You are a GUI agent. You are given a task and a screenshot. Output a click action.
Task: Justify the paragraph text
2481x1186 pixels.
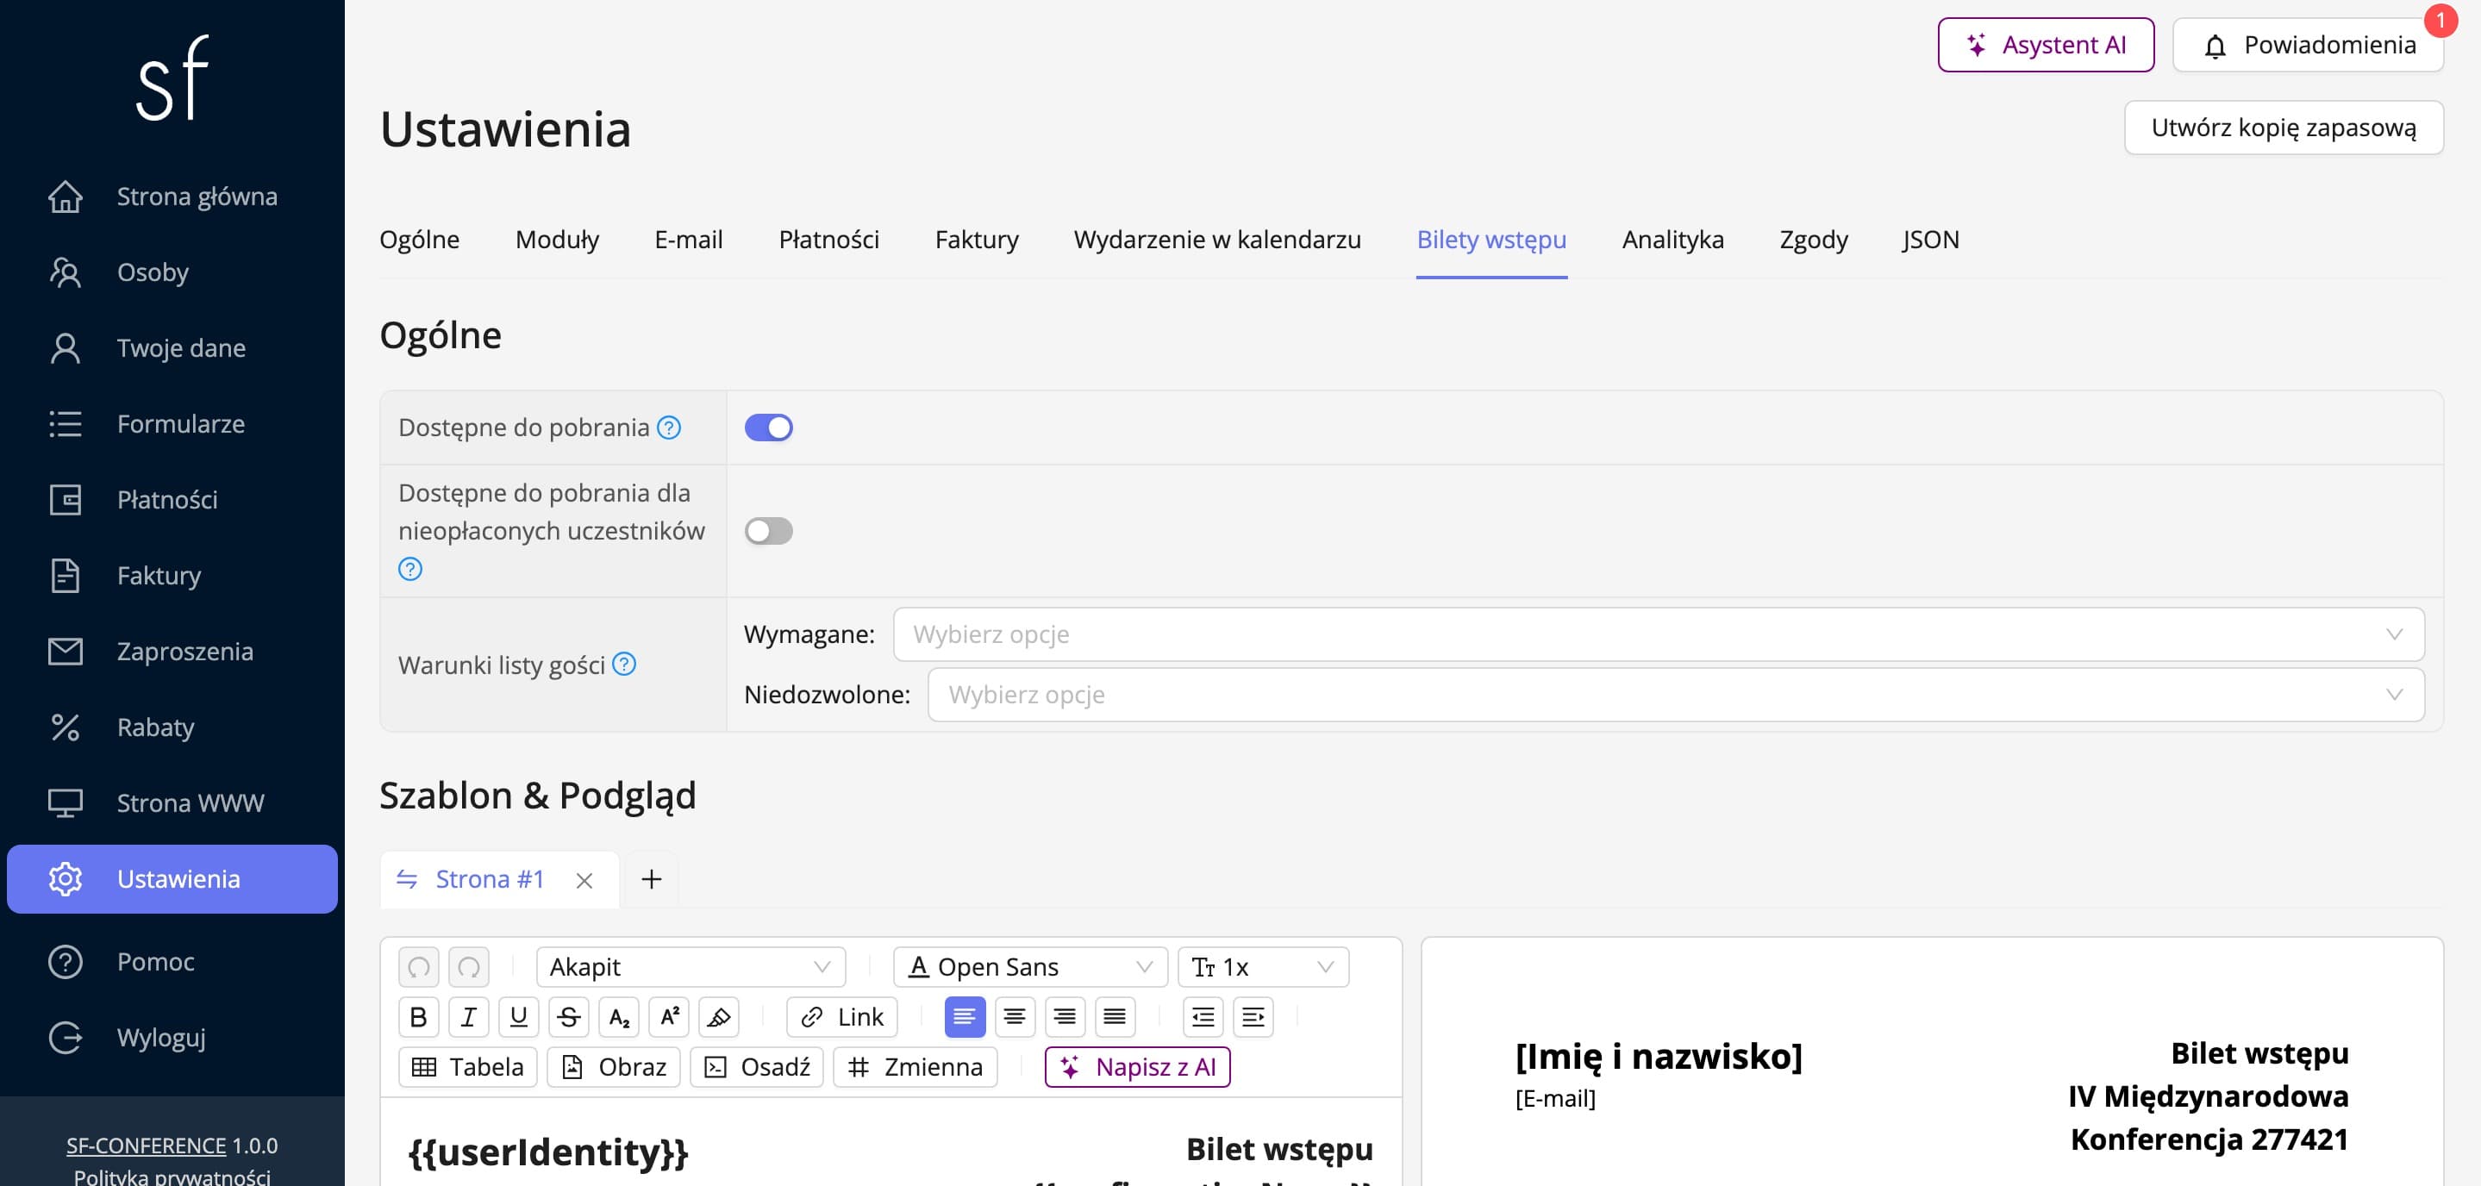coord(1115,1016)
